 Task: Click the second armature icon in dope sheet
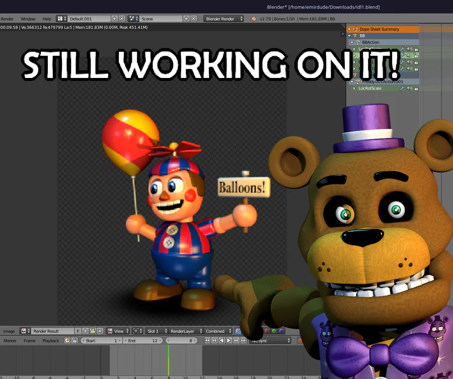point(355,75)
